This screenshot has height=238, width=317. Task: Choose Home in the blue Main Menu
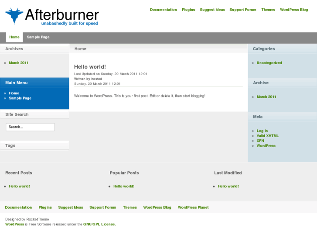14,93
